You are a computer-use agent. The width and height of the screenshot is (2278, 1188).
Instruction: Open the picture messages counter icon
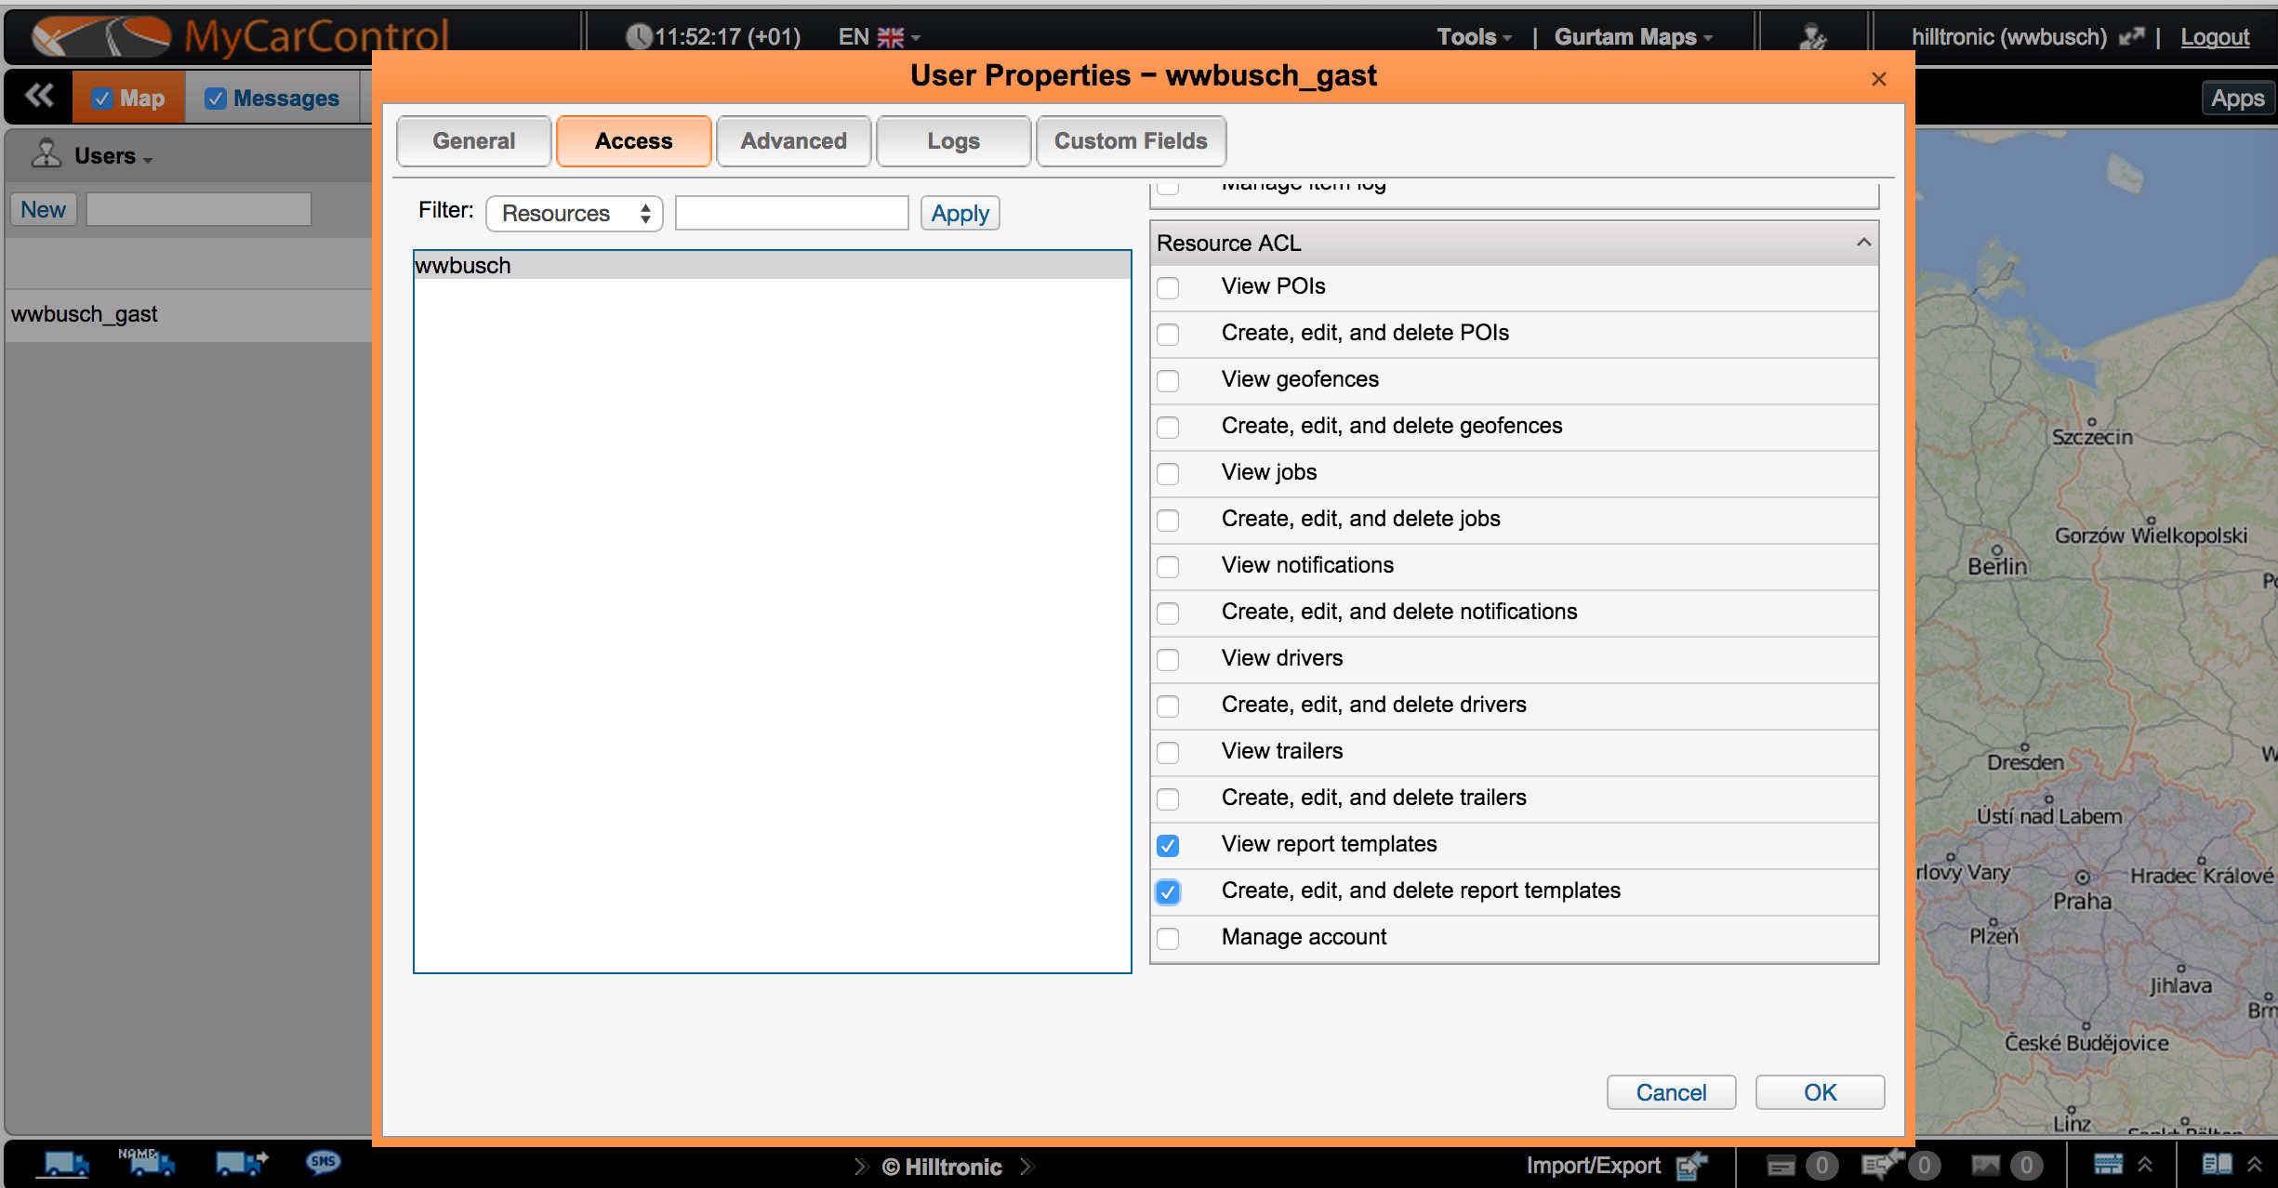1985,1166
